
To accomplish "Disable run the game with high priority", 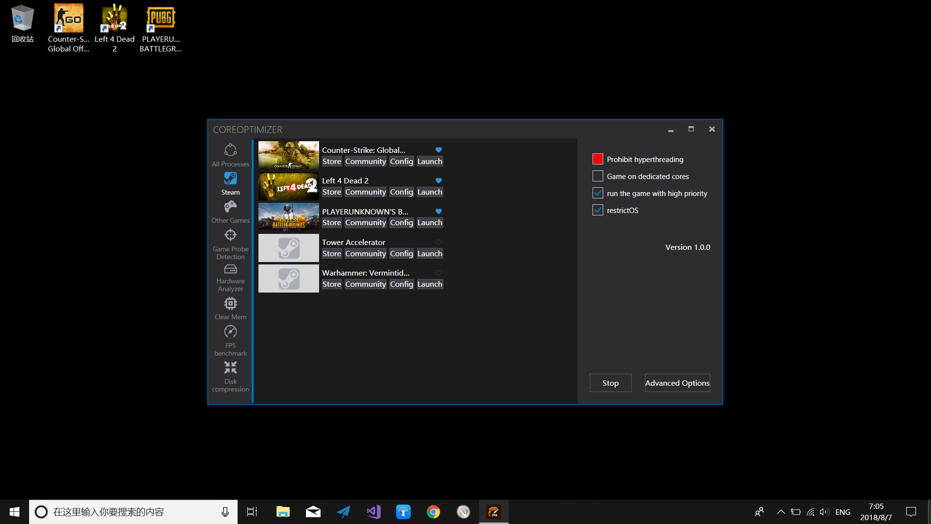I will coord(597,193).
